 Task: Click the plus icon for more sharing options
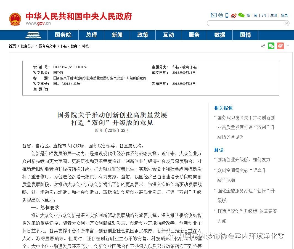(x=288, y=46)
